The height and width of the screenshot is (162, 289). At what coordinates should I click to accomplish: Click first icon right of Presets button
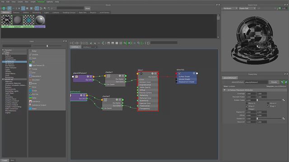[282, 82]
